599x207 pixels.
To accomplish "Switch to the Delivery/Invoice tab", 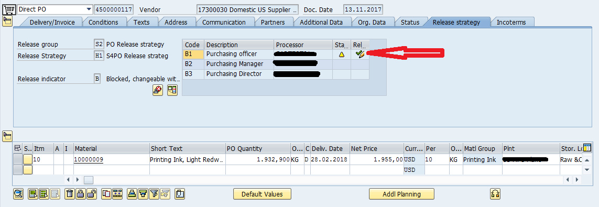I will pos(52,22).
